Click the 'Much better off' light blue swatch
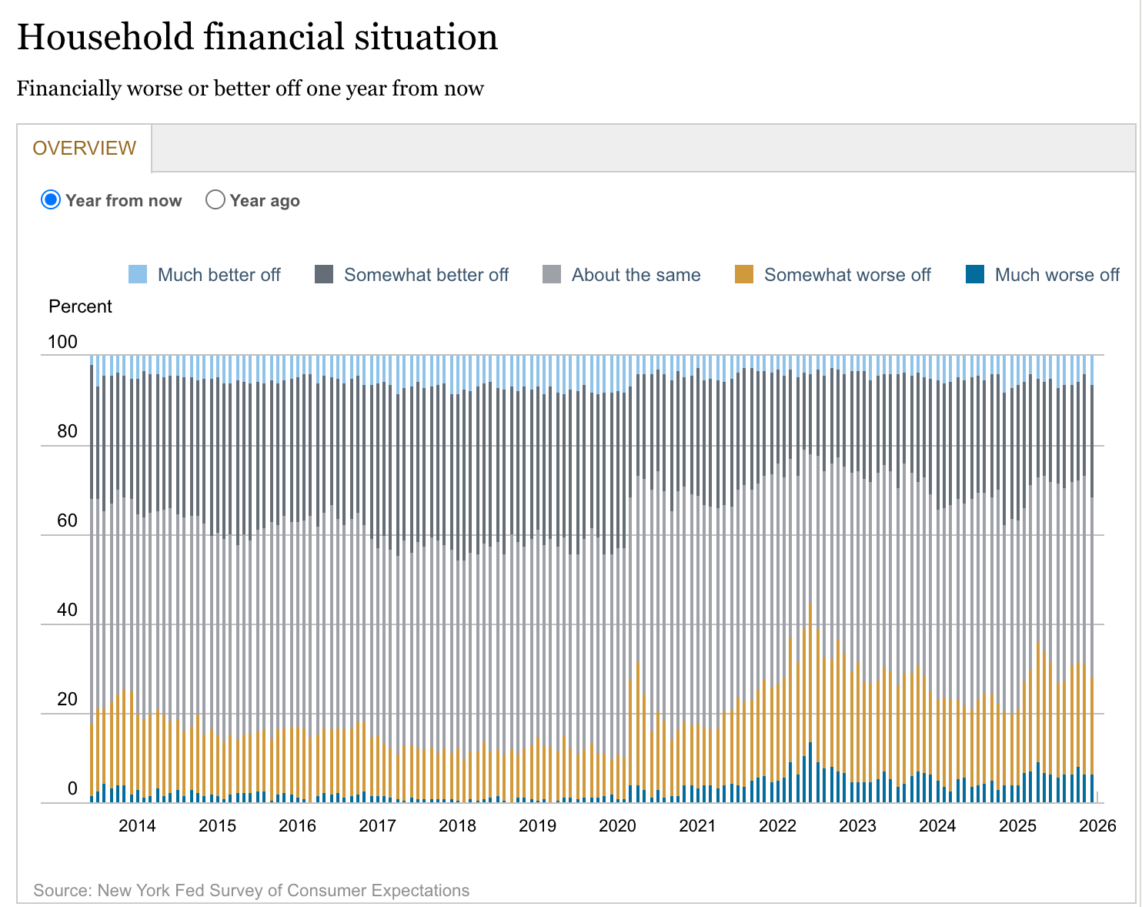Screen dimensions: 1142x907 point(138,275)
